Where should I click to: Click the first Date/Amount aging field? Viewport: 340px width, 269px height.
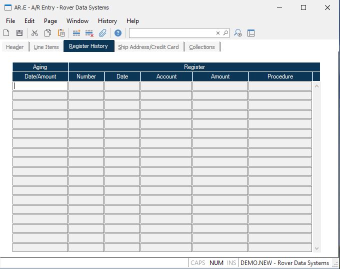pos(40,86)
